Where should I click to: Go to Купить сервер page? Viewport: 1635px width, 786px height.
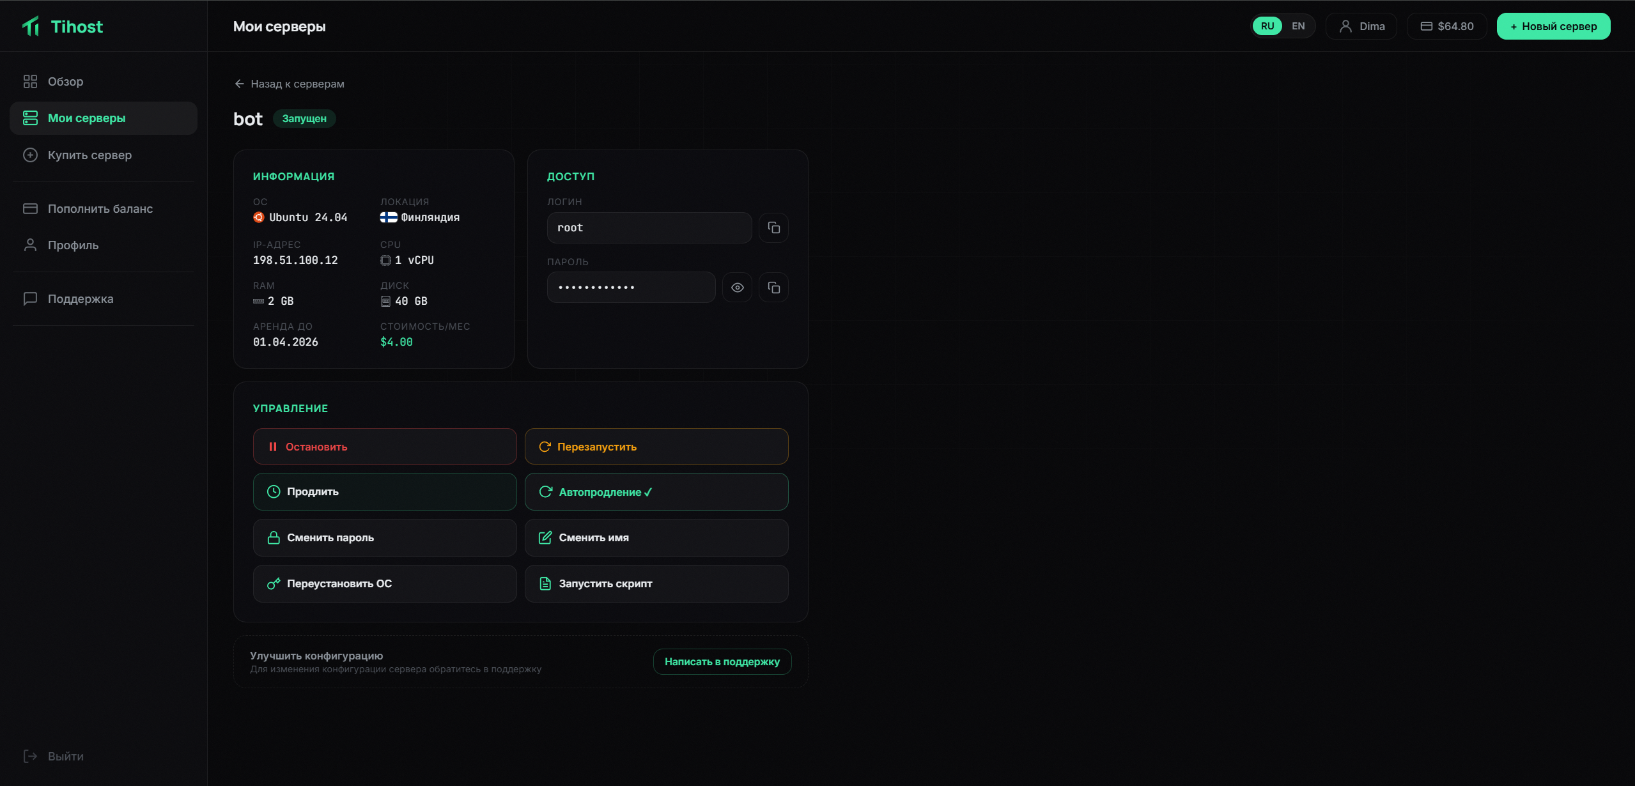tap(104, 155)
